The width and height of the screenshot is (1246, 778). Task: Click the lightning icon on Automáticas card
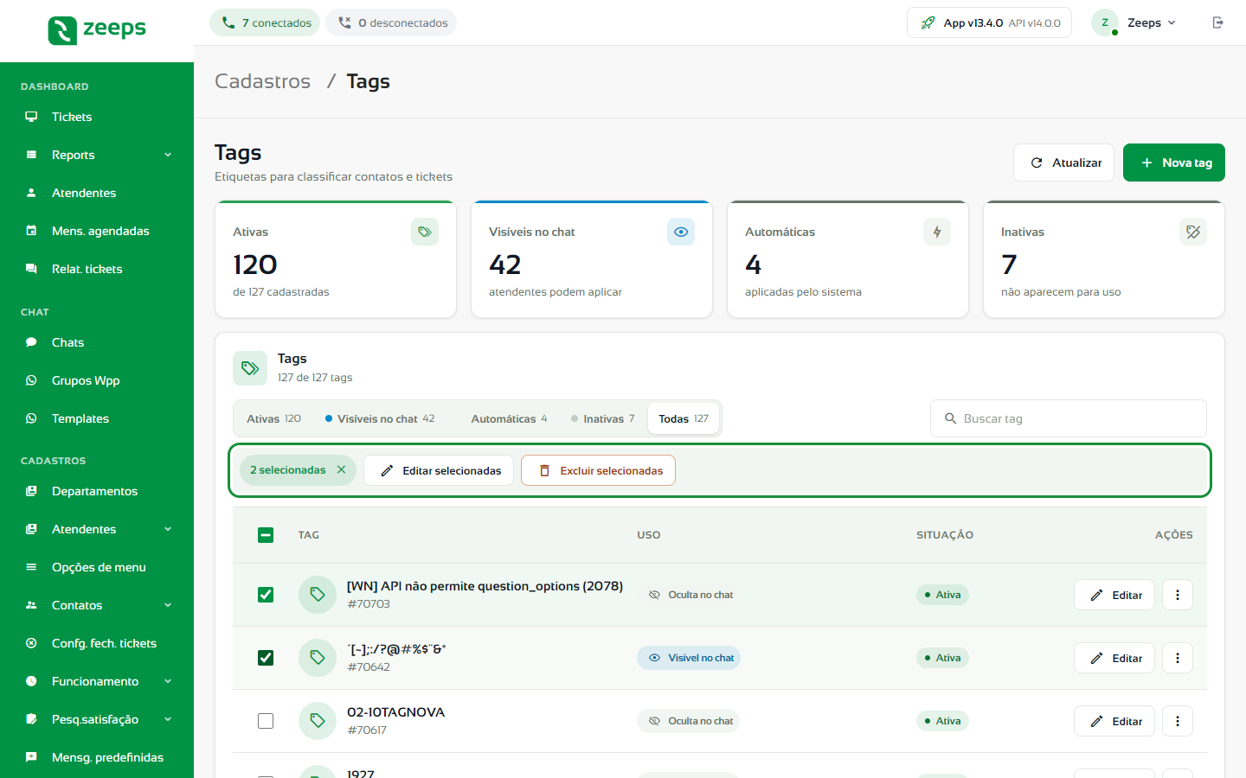coord(937,232)
